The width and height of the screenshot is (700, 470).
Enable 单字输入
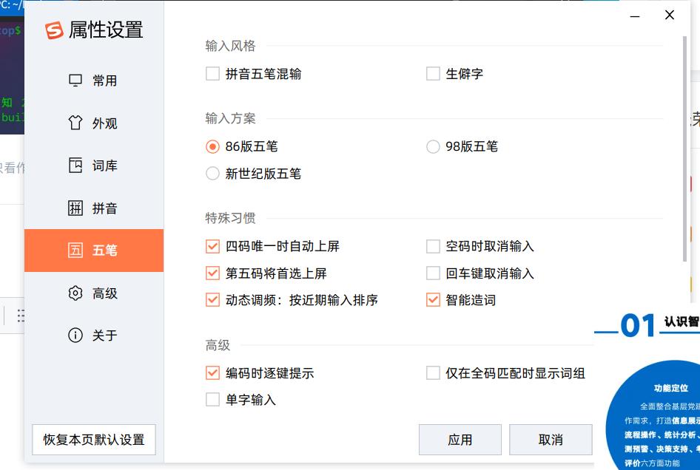212,399
